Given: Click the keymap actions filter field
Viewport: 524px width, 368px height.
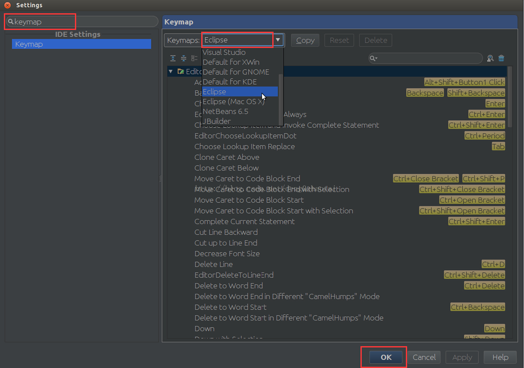Looking at the screenshot, I should [426, 58].
